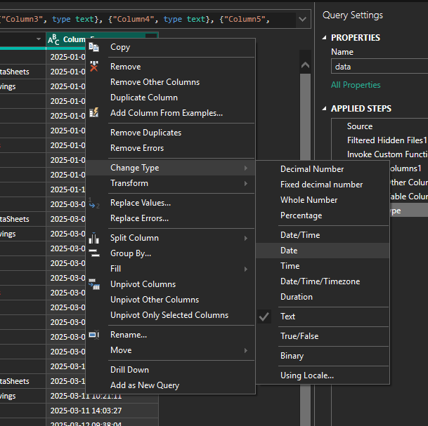The width and height of the screenshot is (428, 426).
Task: Click the Add Column From Examples icon
Action: pos(94,112)
